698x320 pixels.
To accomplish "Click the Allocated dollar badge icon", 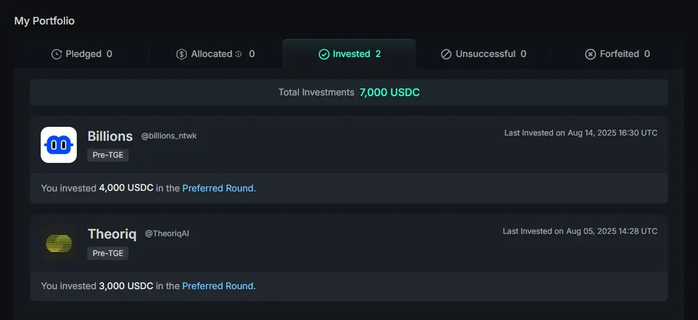I will [181, 54].
